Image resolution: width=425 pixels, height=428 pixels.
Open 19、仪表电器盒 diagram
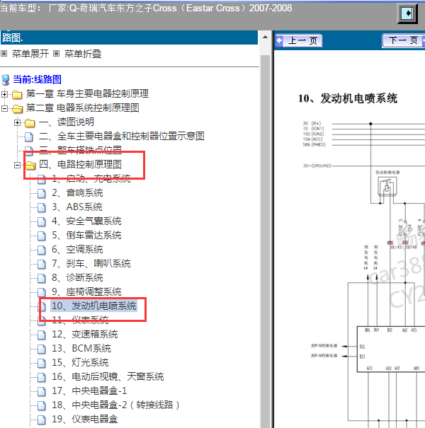tap(85, 420)
